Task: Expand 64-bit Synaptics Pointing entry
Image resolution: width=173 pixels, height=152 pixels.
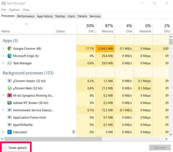Action: pos(3,96)
